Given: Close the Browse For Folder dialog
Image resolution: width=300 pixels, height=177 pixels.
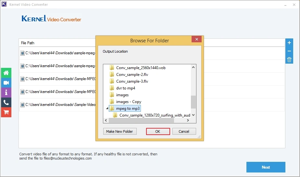Looking at the screenshot, I should click(x=196, y=39).
